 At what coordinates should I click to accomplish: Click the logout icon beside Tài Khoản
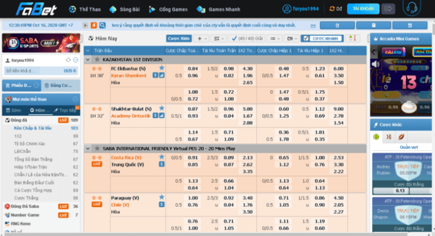click(388, 9)
